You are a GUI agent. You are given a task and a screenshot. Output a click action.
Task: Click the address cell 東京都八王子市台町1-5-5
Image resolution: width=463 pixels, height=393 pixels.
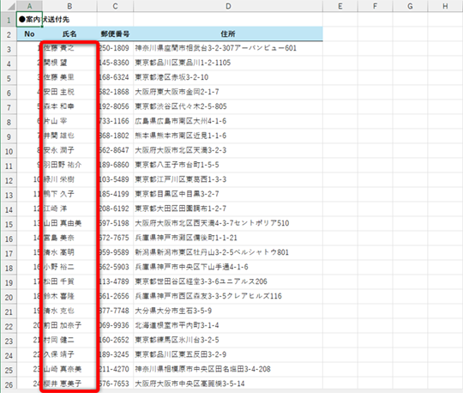pos(228,165)
